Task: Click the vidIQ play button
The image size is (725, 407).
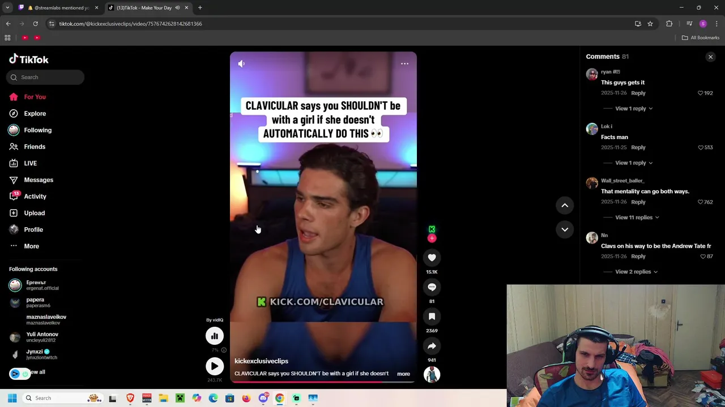Action: point(215,366)
